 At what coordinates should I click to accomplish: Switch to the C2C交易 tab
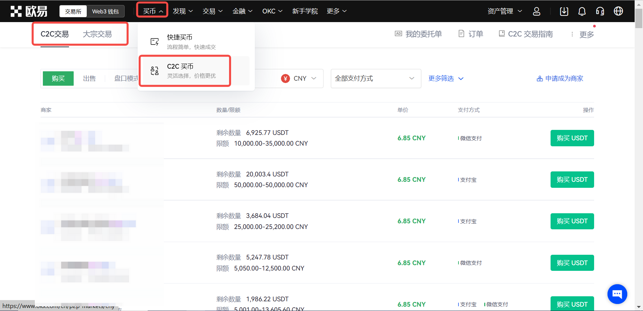(x=55, y=34)
